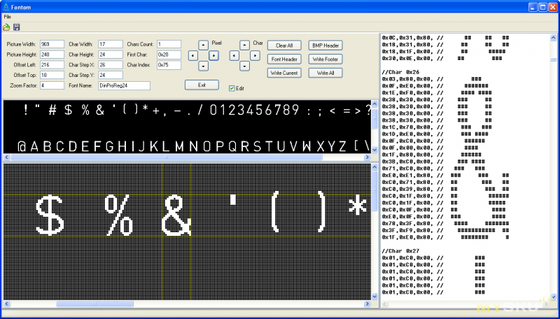Click the save floppy disk icon
The height and width of the screenshot is (319, 560).
[16, 27]
